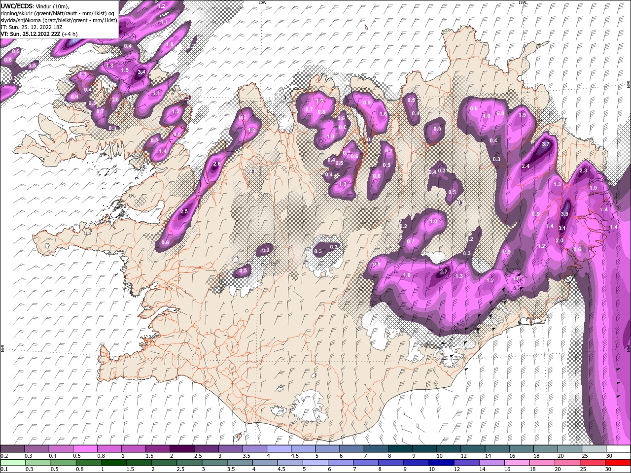This screenshot has height=473, width=631.
Task: Click the 2.0 precipitation value on the map
Action: click(x=560, y=240)
